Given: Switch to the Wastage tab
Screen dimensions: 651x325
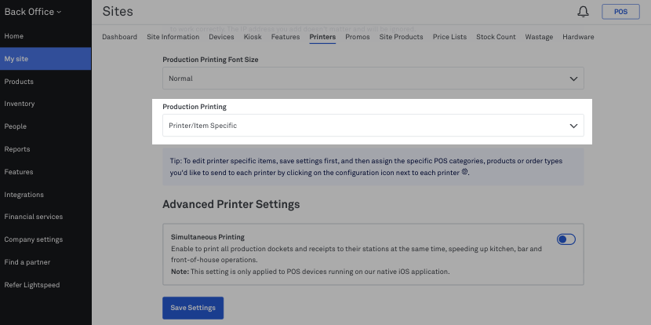Looking at the screenshot, I should point(539,37).
